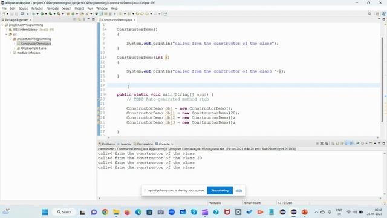
Task: Toggle Word Wrap in Console toolbar
Action: [342, 144]
